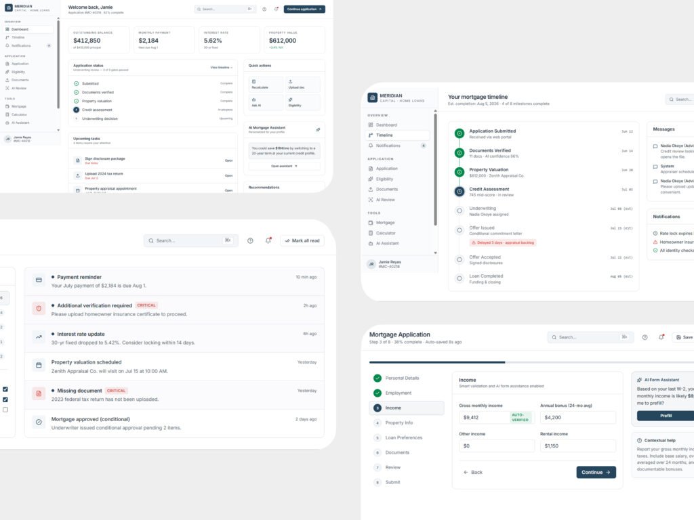Uncheck the ticked checkbox directly above the empty one
694x520 pixels.
5,399
